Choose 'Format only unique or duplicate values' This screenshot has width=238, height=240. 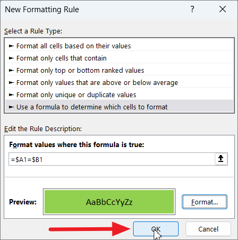click(119, 95)
